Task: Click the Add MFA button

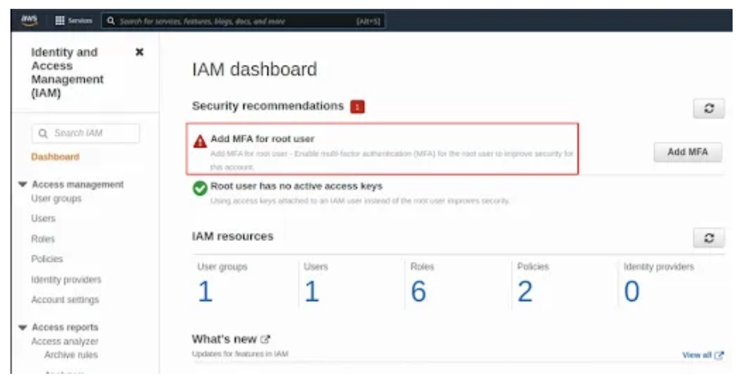Action: 688,152
